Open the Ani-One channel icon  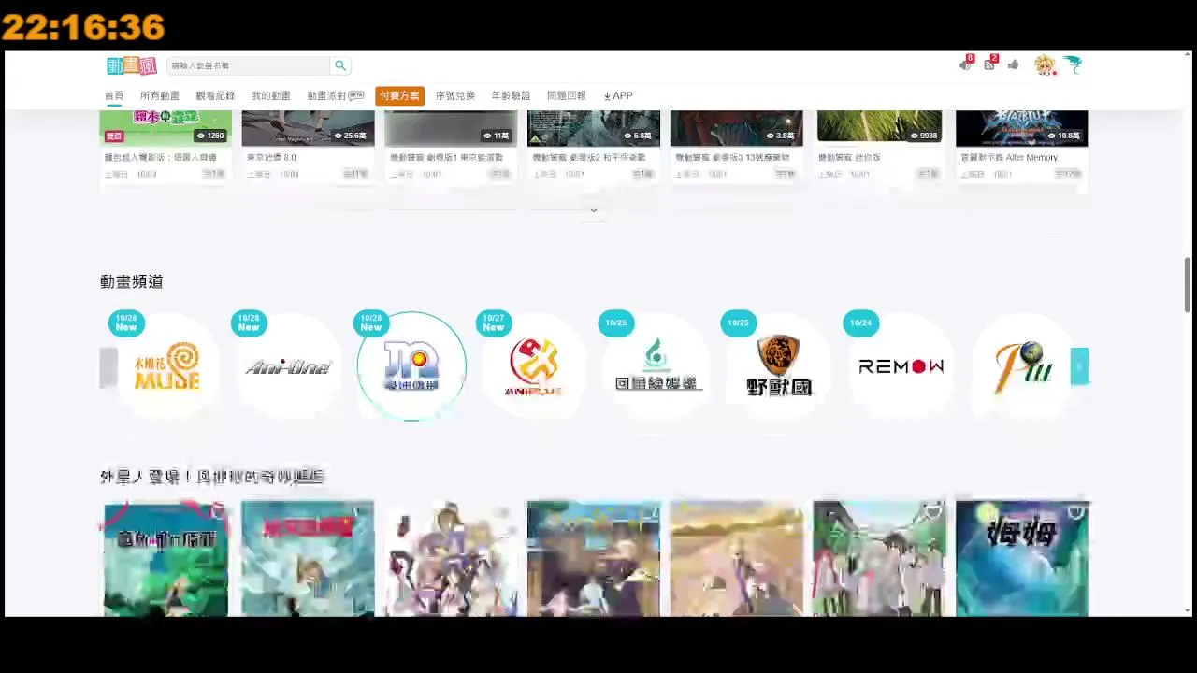[288, 366]
